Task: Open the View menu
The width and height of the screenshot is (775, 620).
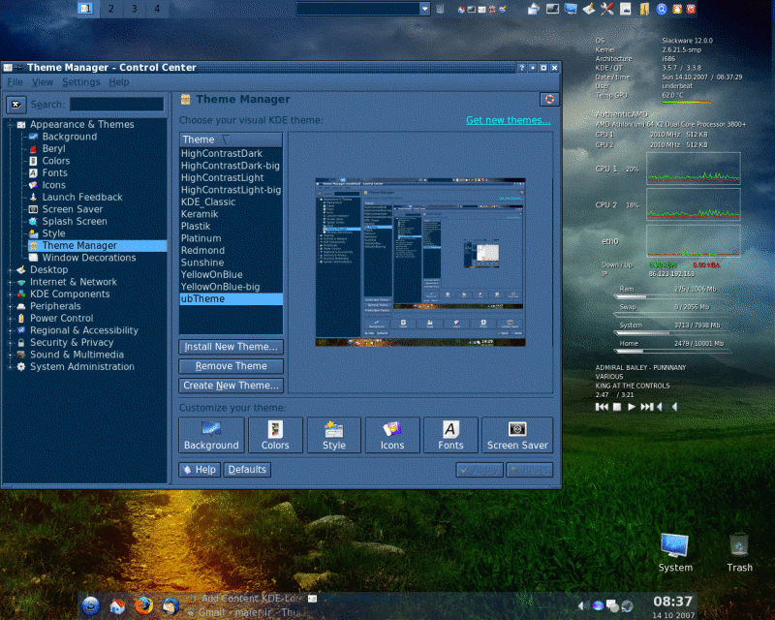Action: coord(43,82)
